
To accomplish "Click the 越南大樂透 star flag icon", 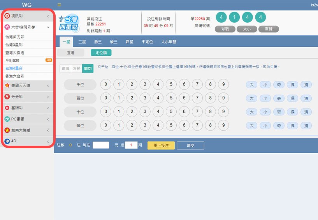I will 7,130.
